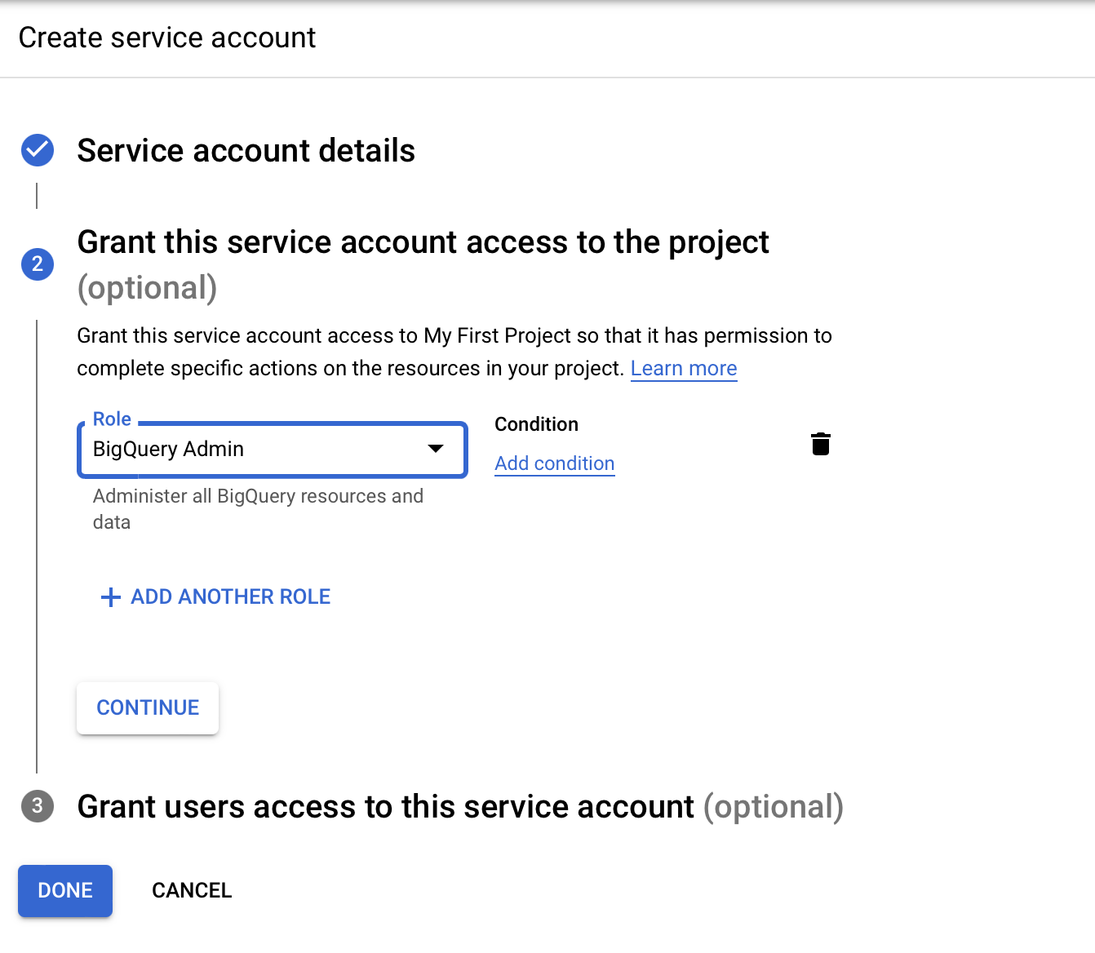Click CANCEL to abandon service account creation
The width and height of the screenshot is (1095, 953).
191,890
